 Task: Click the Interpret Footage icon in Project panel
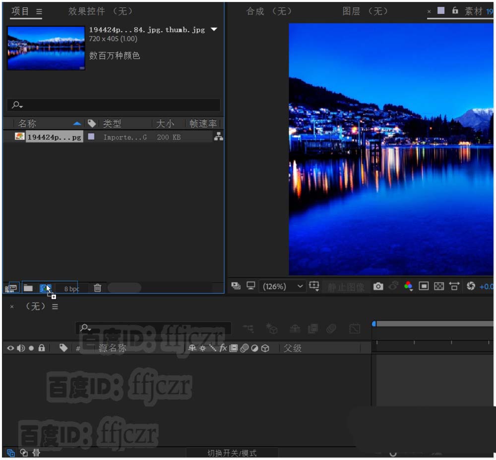point(11,288)
